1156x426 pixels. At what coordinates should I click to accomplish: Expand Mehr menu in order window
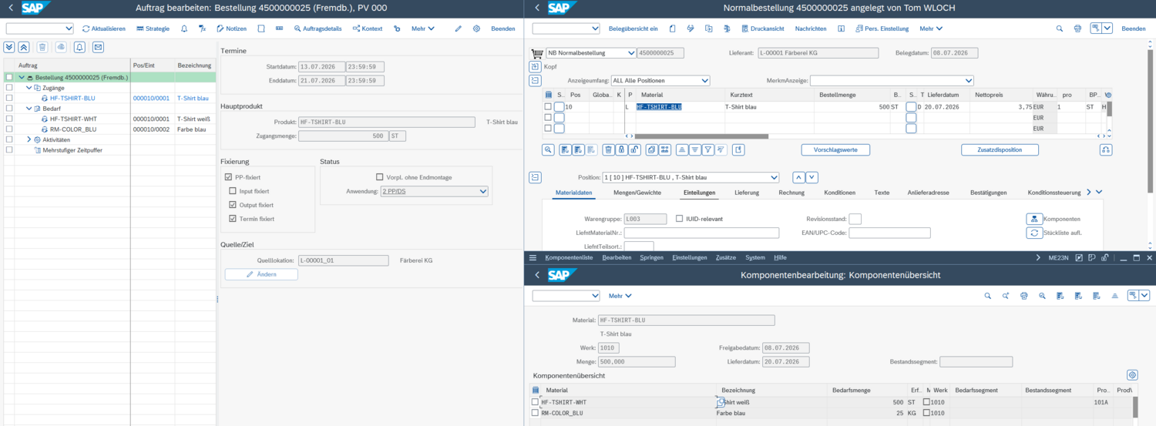click(x=423, y=29)
